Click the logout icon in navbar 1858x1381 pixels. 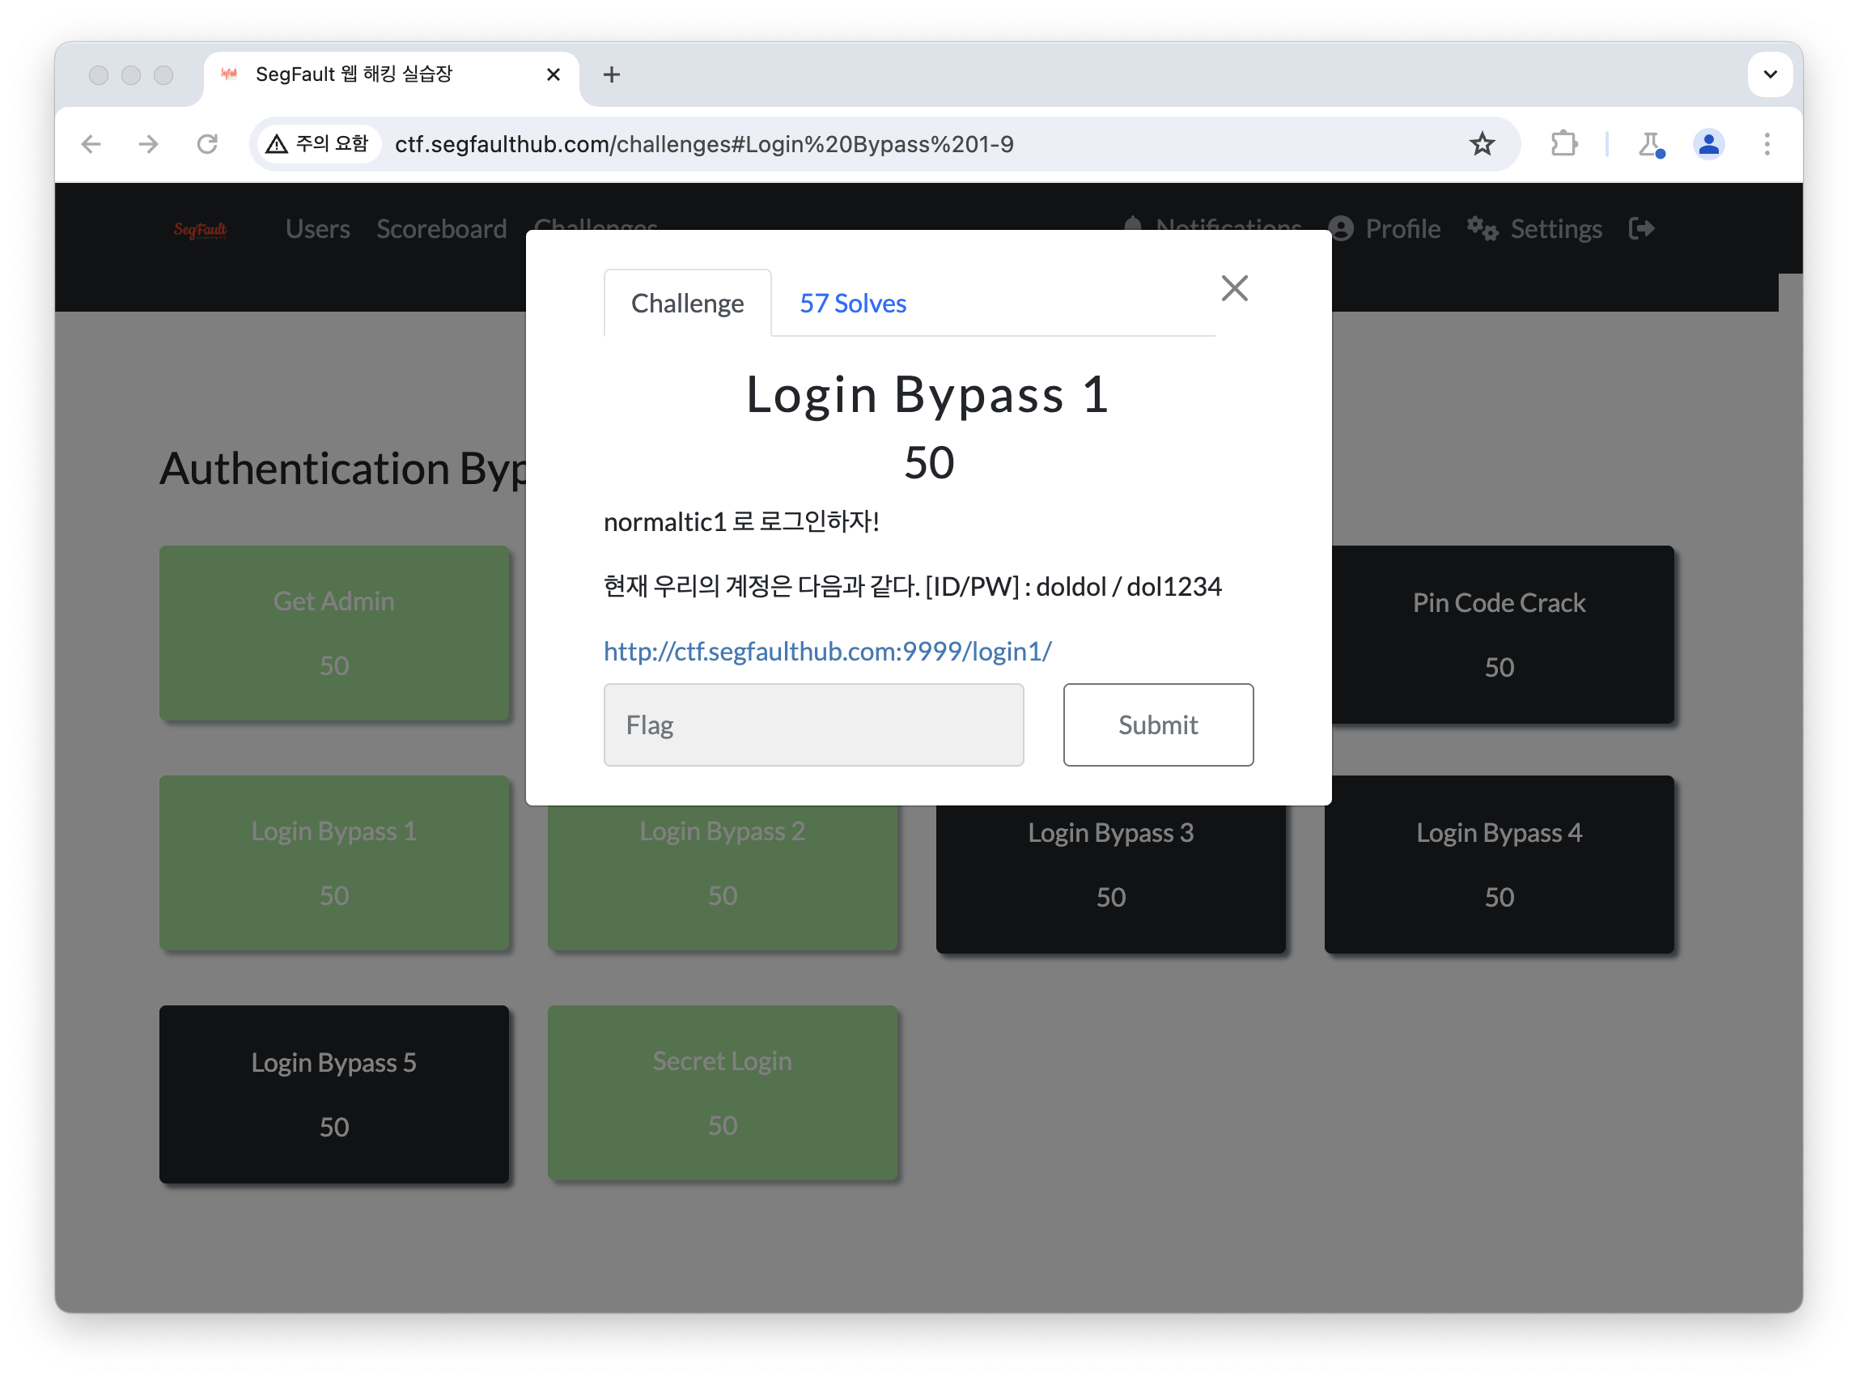point(1641,228)
